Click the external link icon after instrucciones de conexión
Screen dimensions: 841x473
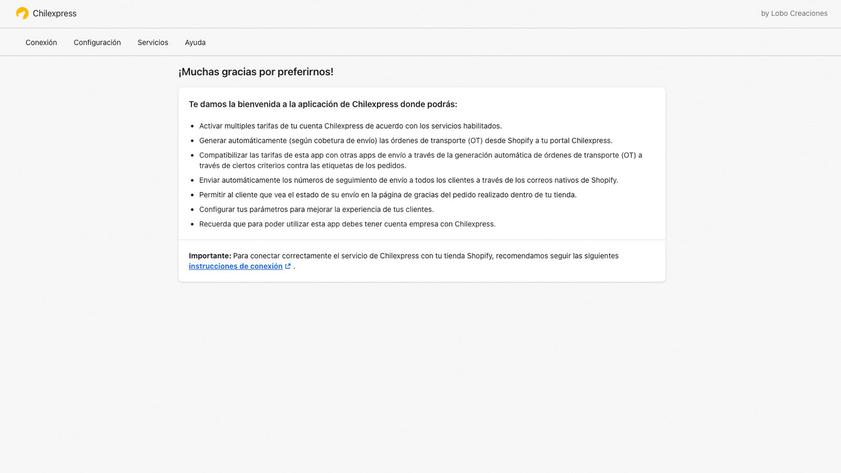[x=288, y=266]
